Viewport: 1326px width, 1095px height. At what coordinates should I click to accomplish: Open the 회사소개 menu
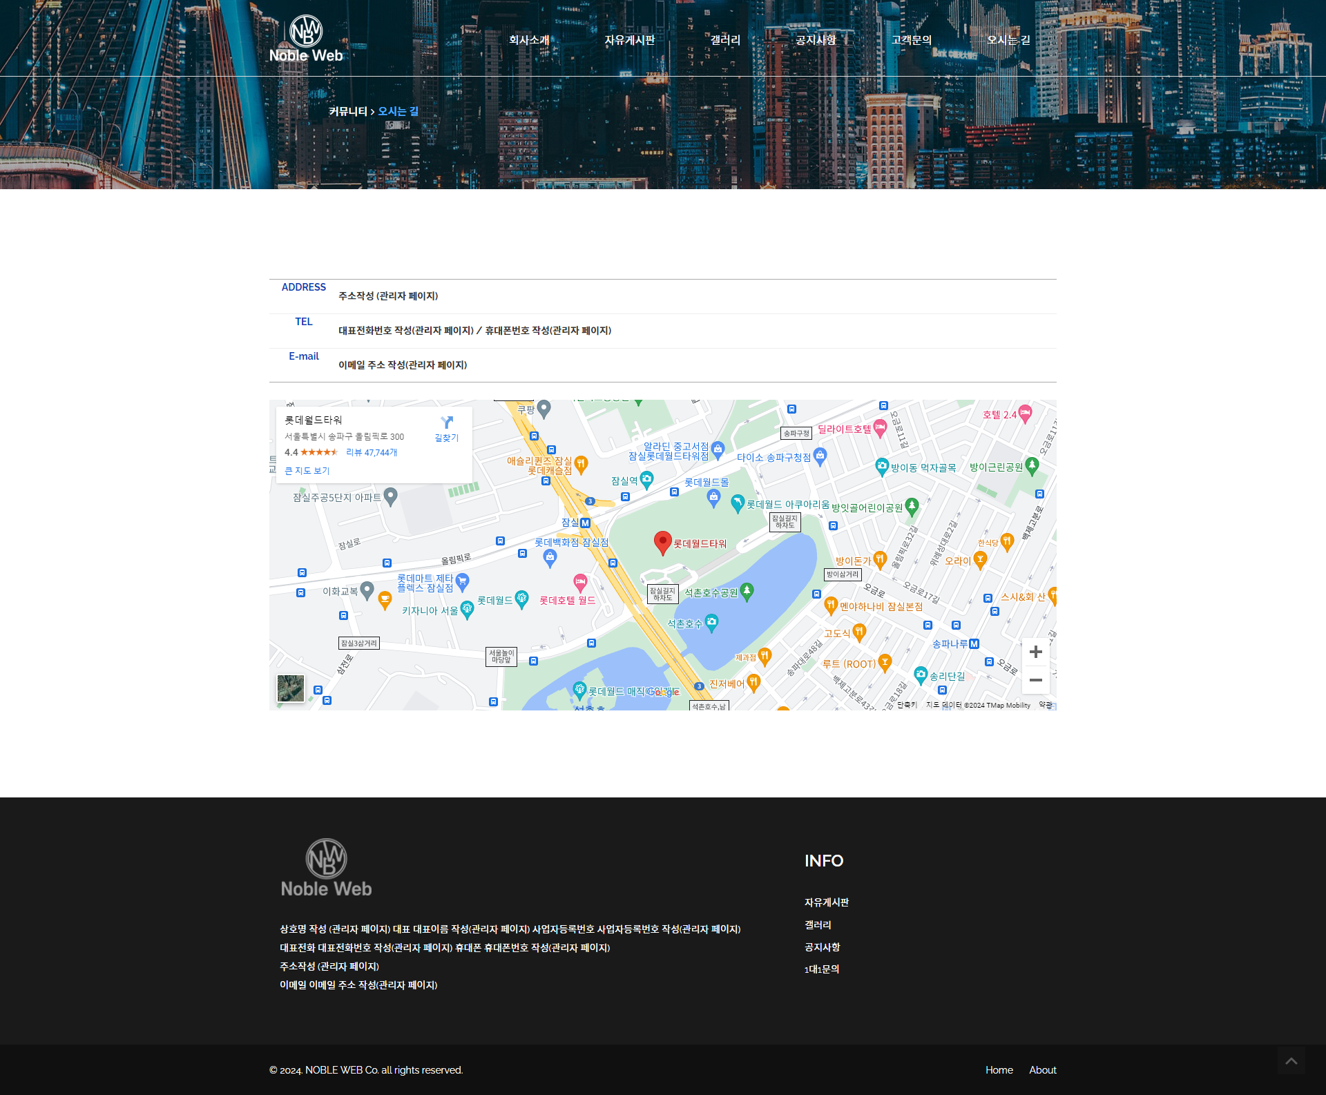[x=529, y=40]
